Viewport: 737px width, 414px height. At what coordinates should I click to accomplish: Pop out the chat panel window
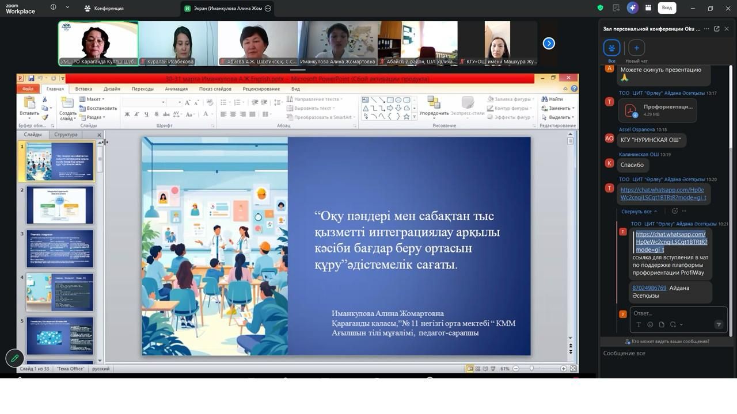pyautogui.click(x=716, y=29)
